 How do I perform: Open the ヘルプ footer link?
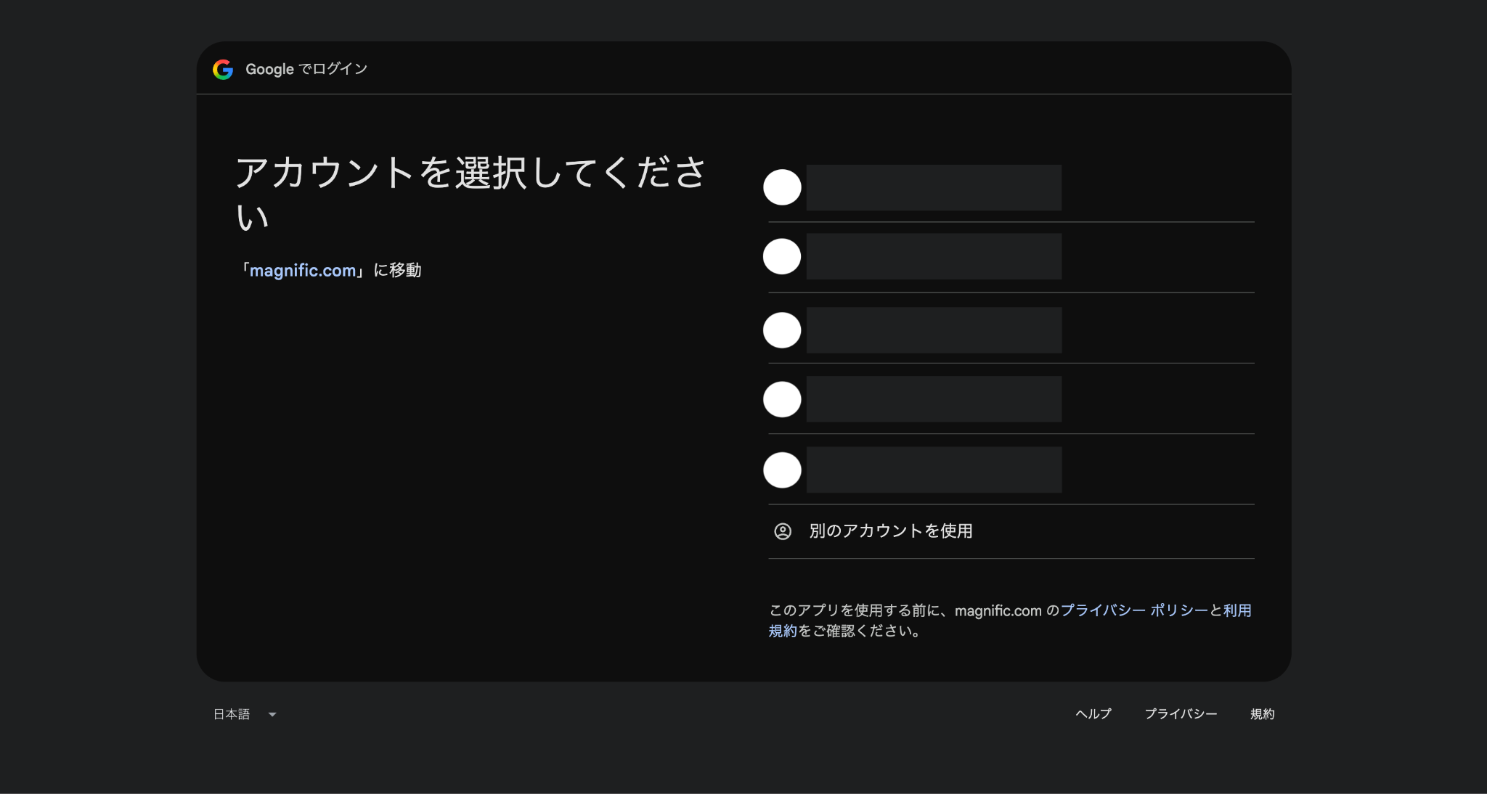(1093, 714)
